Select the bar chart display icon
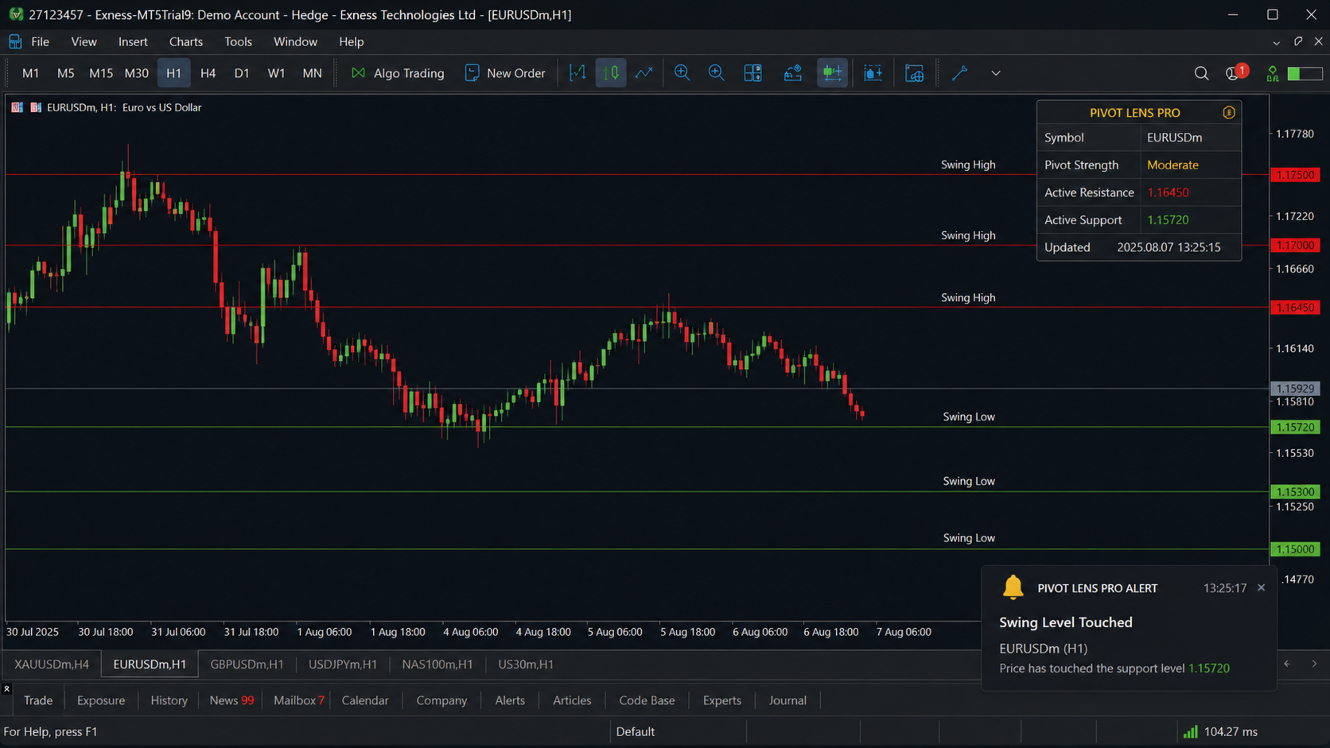This screenshot has height=748, width=1330. (x=577, y=73)
